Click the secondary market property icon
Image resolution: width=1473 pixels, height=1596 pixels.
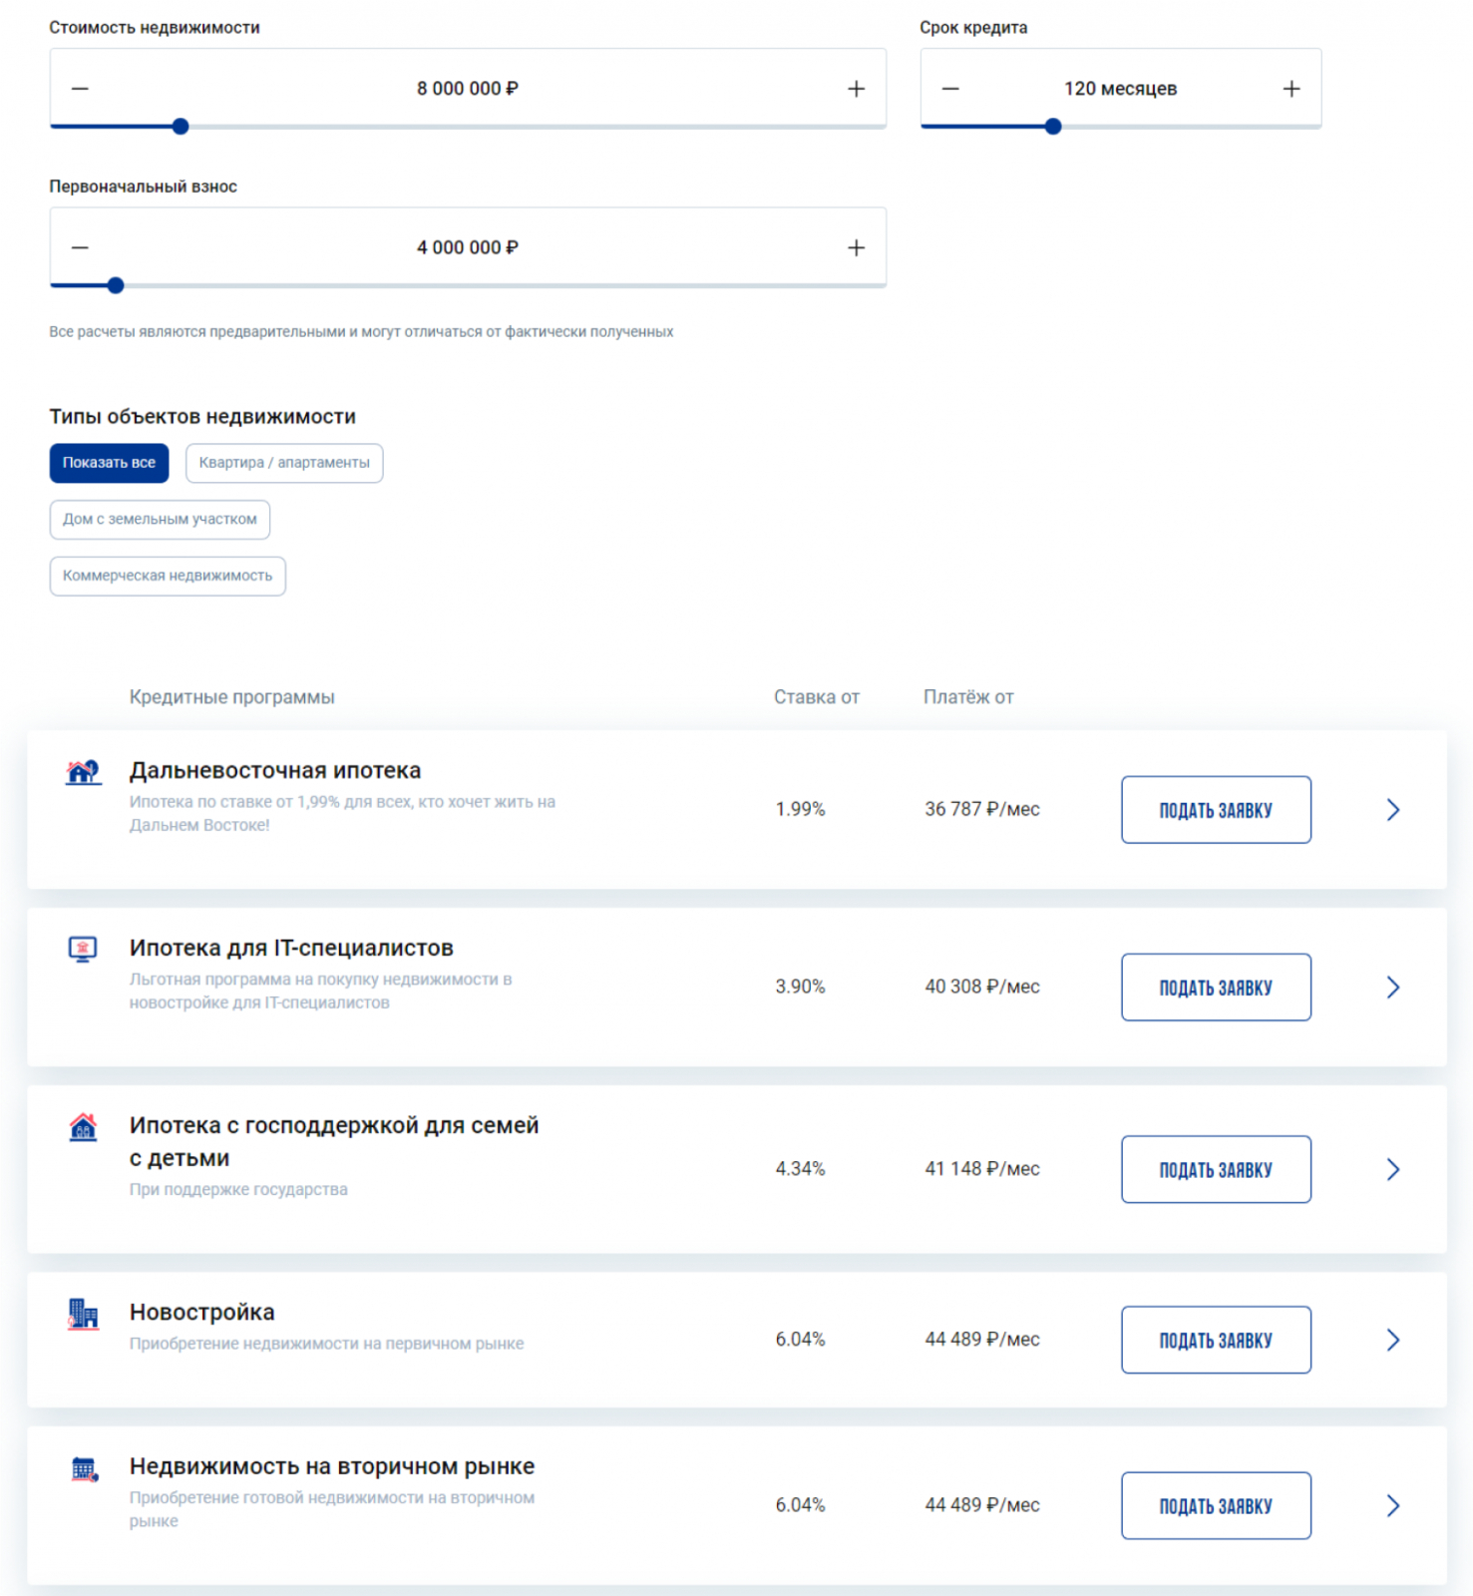coord(85,1469)
